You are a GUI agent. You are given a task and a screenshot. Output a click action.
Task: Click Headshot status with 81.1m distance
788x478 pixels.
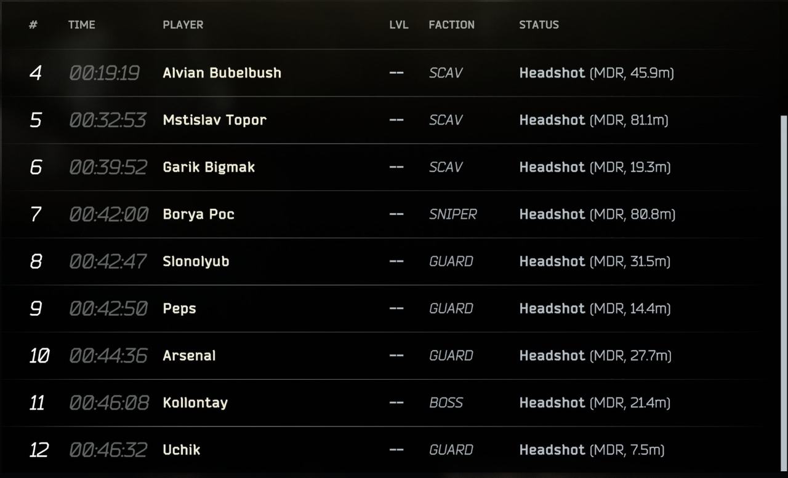[x=593, y=120]
